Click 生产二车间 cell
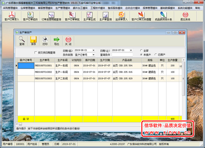 tap(63, 78)
